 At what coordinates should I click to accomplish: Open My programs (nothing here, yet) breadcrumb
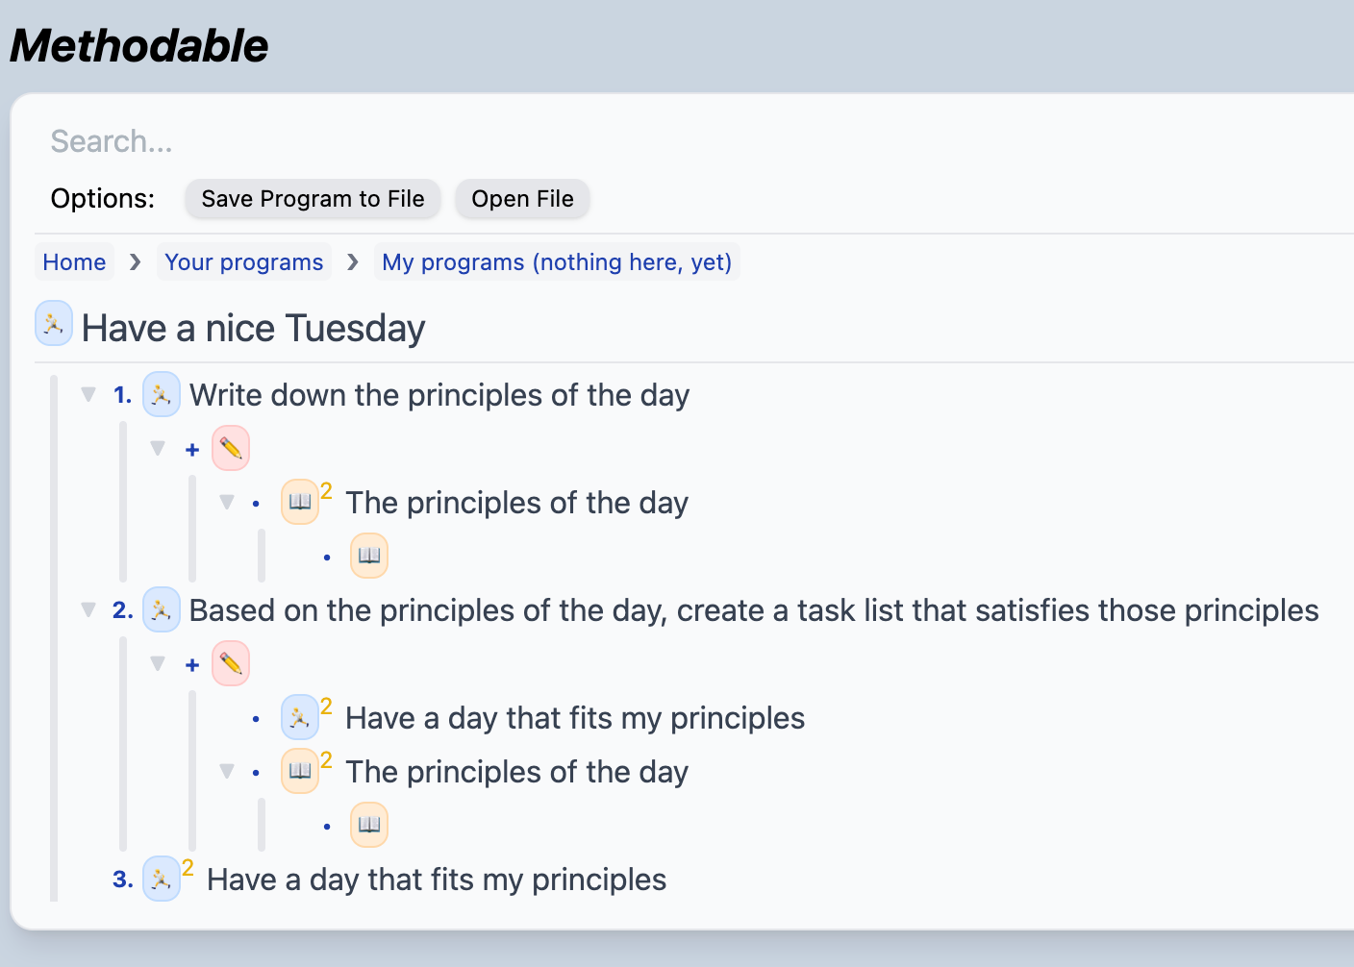(557, 262)
